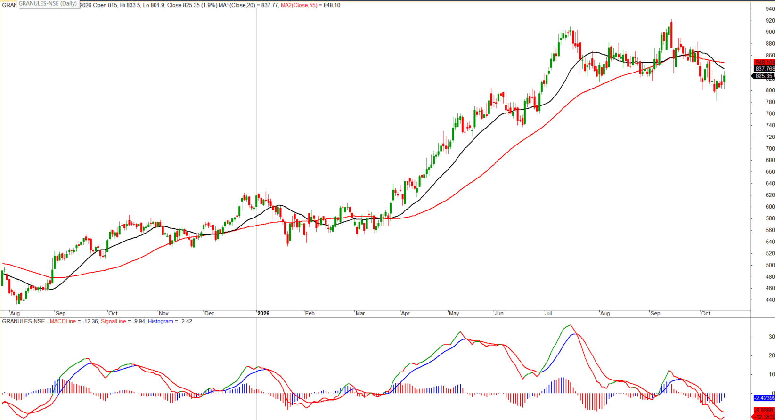This screenshot has width=775, height=420.
Task: Click the 940 label on price axis
Action: click(x=770, y=9)
